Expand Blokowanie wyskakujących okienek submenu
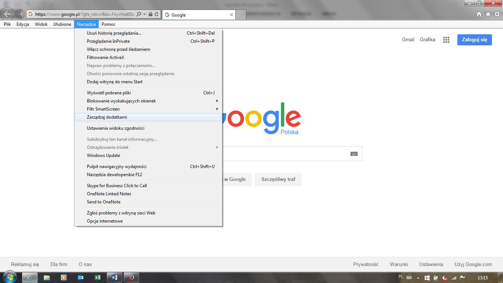 tap(148, 101)
